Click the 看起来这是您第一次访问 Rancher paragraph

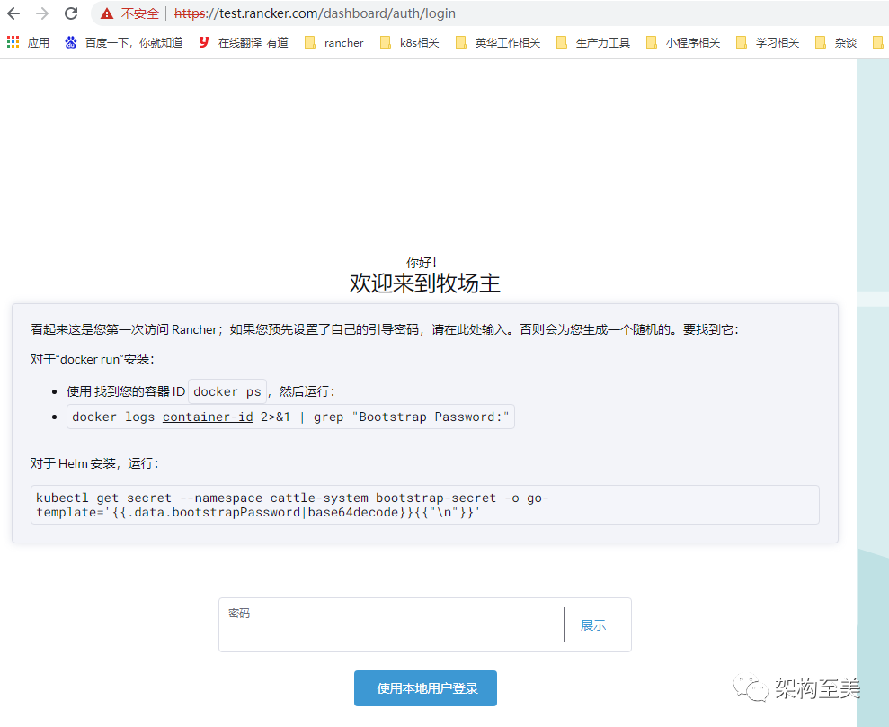[x=385, y=329]
